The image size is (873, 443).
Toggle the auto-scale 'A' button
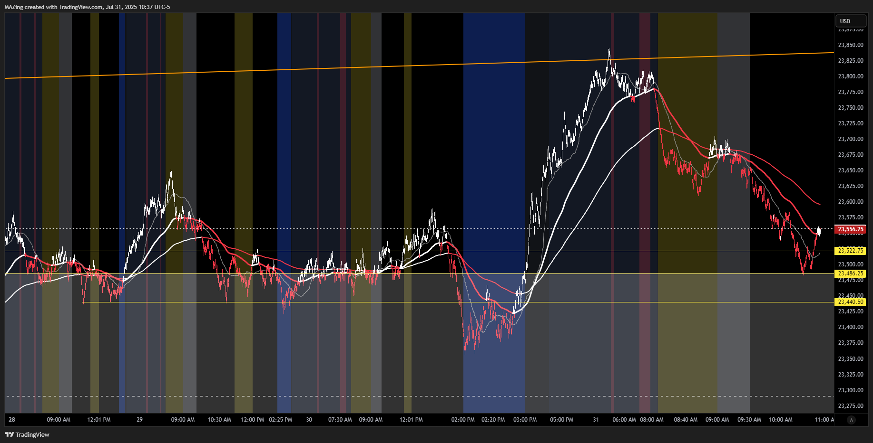[851, 420]
